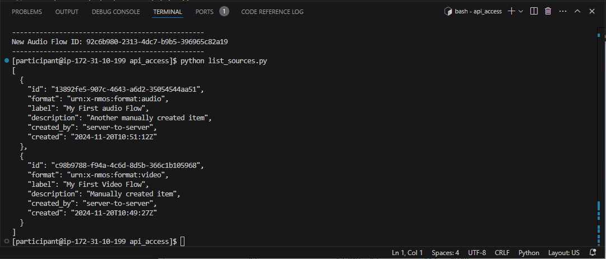Select encoding UTF-8 in status bar
The height and width of the screenshot is (259, 606).
click(477, 253)
